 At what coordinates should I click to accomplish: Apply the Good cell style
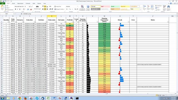coord(115,6)
